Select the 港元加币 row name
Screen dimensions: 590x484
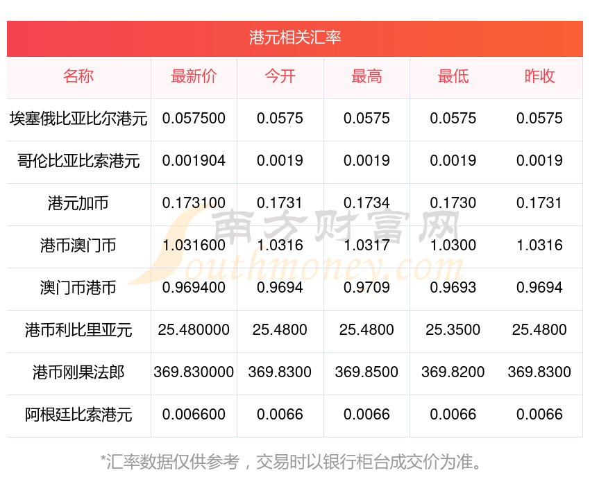click(x=78, y=203)
